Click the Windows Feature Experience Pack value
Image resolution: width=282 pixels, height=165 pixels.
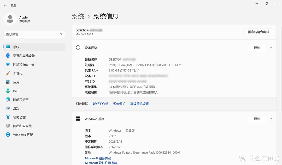coord(144,153)
